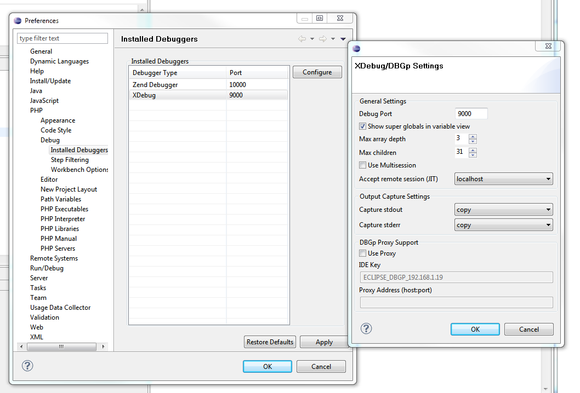Click help icon in XDebug settings dialog
Screen dimensions: 580x393
(366, 328)
